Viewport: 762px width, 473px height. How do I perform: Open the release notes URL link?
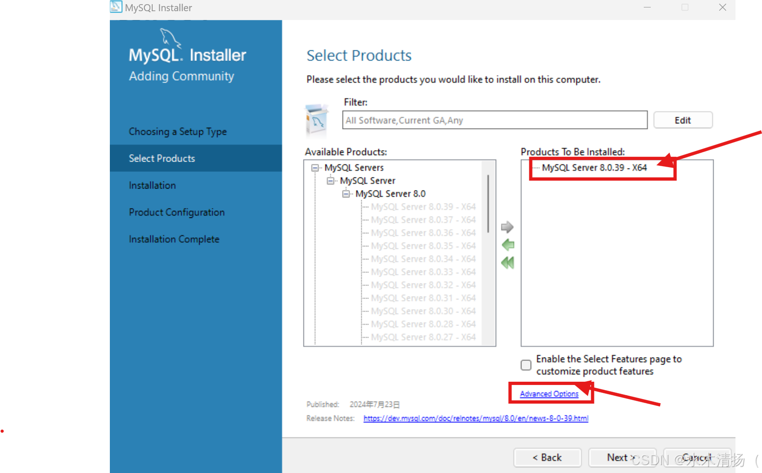click(476, 419)
